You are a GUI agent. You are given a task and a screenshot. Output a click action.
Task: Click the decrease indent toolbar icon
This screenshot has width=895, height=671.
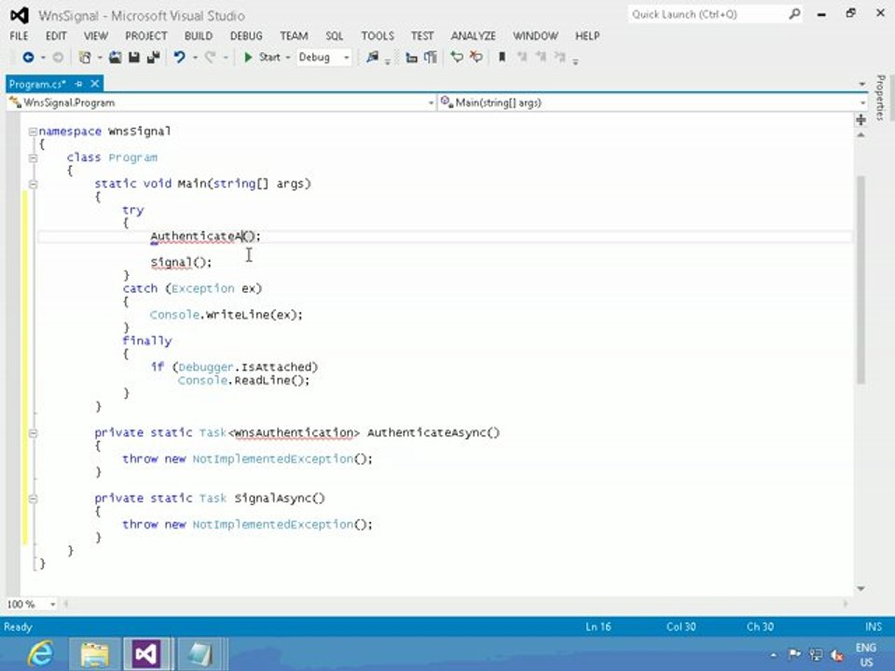tap(411, 57)
